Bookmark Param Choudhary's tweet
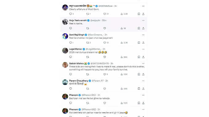 pyautogui.click(x=139, y=89)
